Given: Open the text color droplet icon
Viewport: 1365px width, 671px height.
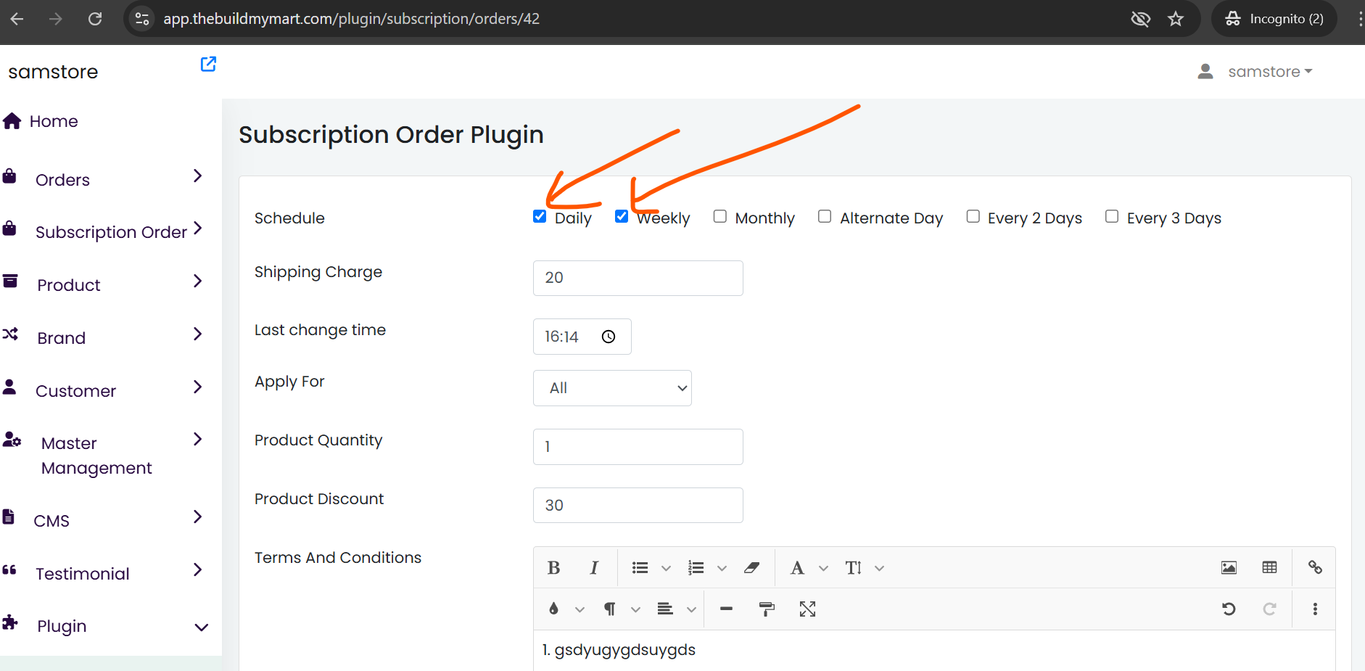Looking at the screenshot, I should 553,609.
